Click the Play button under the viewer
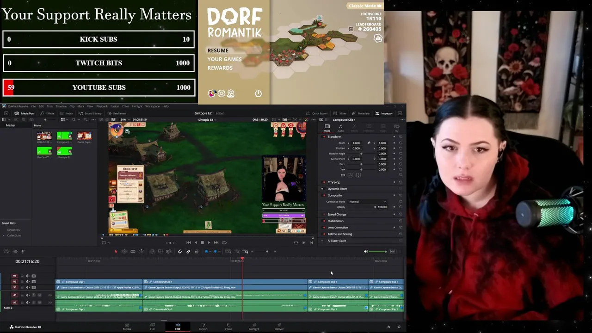The height and width of the screenshot is (333, 592). click(x=209, y=242)
